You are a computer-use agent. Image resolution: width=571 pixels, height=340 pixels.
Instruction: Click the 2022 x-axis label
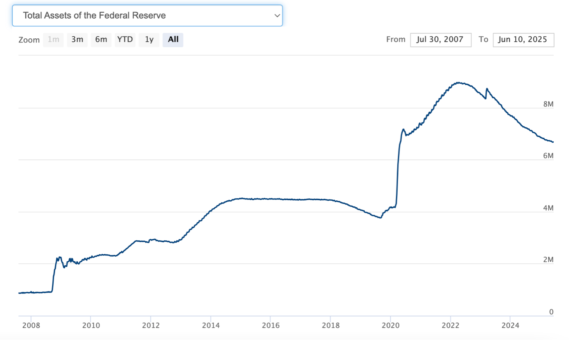(x=450, y=325)
